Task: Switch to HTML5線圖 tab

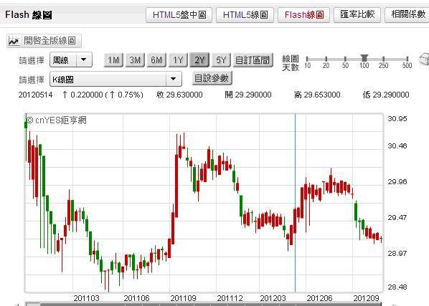Action: 245,15
